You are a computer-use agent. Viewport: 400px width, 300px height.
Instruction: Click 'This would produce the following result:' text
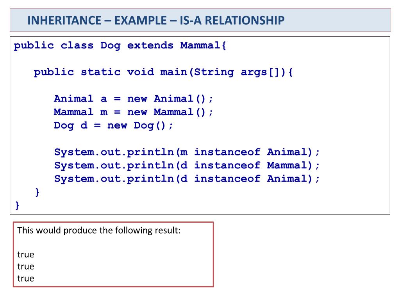[x=99, y=230]
